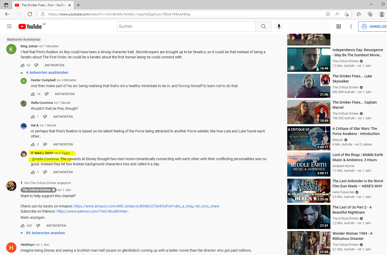Open browser collections icon
The height and width of the screenshot is (255, 387).
pos(370,14)
